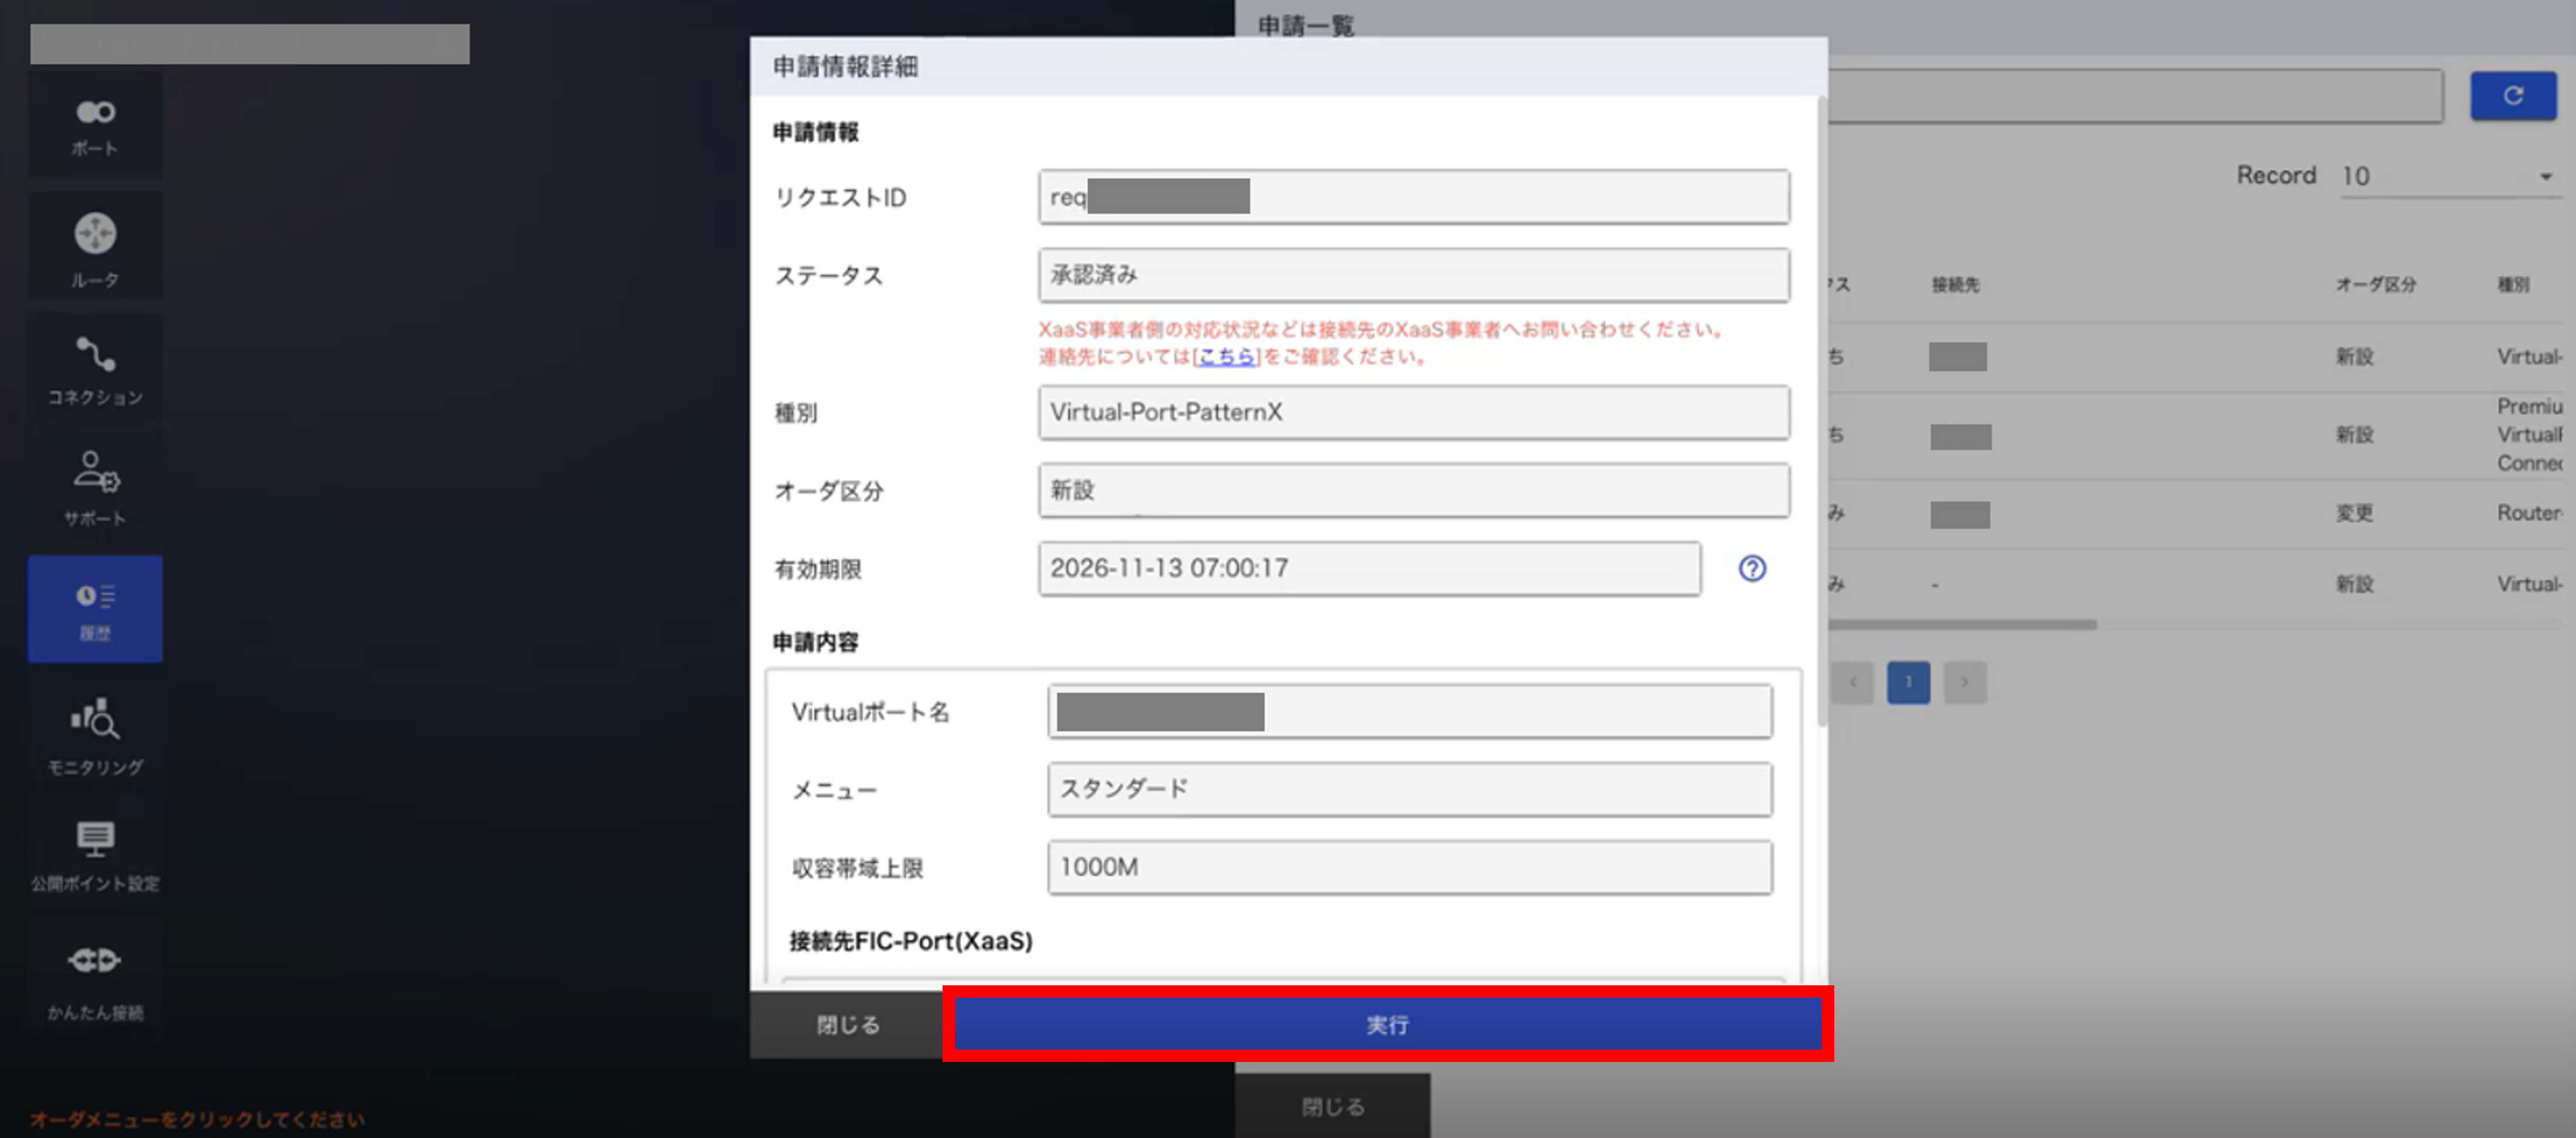Go to next page arrow
The width and height of the screenshot is (2576, 1138).
[1965, 682]
